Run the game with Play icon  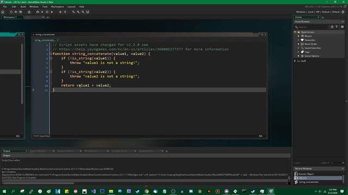pos(42,12)
